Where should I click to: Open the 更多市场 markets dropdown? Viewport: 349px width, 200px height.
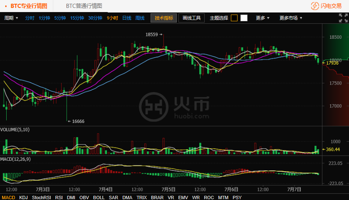pos(291,18)
